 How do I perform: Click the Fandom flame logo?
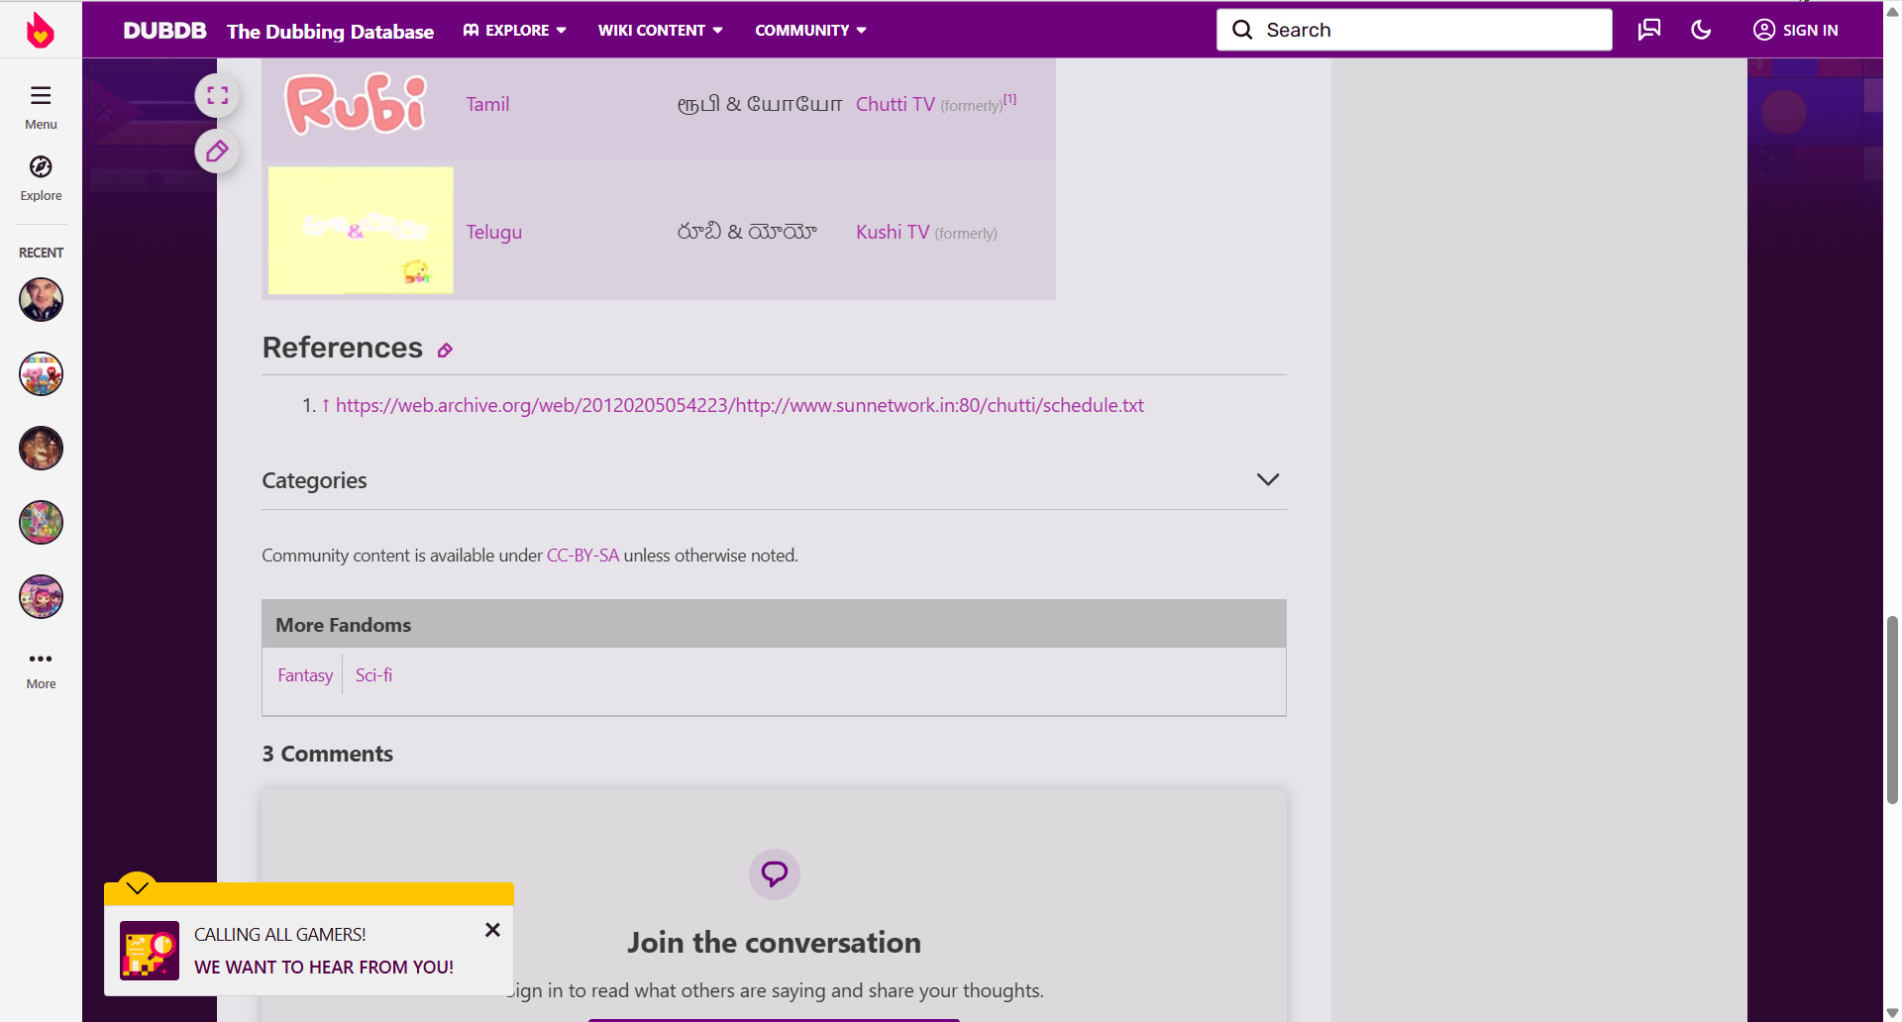tap(40, 30)
